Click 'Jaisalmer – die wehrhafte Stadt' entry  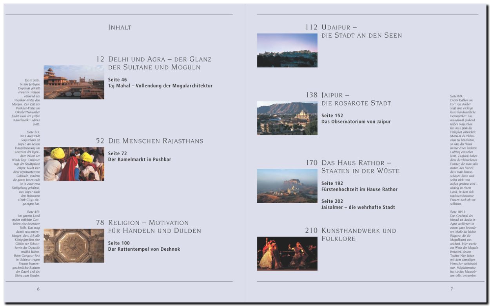[x=358, y=207]
